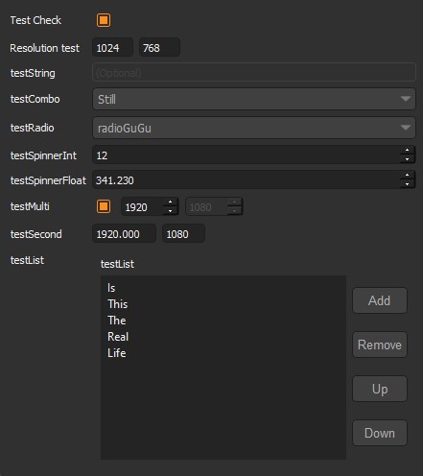This screenshot has width=423, height=476.
Task: Move item with the Up button
Action: coord(380,389)
